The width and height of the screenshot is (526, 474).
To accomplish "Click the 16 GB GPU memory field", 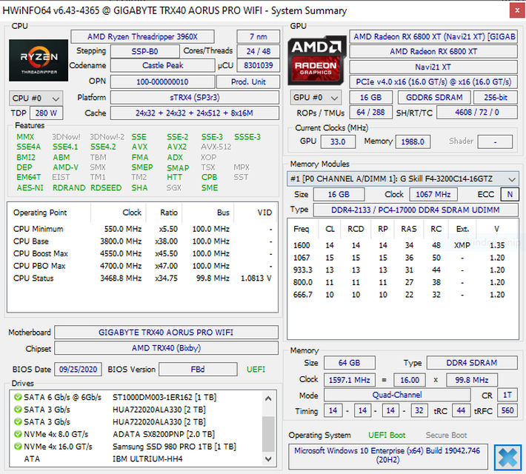I will 370,97.
